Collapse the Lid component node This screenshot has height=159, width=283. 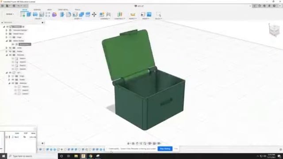[7, 72]
